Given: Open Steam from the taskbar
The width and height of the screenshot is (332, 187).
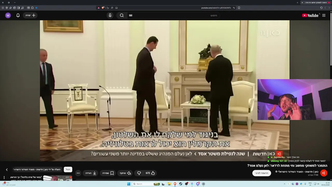Looking at the screenshot, I should [x=181, y=184].
